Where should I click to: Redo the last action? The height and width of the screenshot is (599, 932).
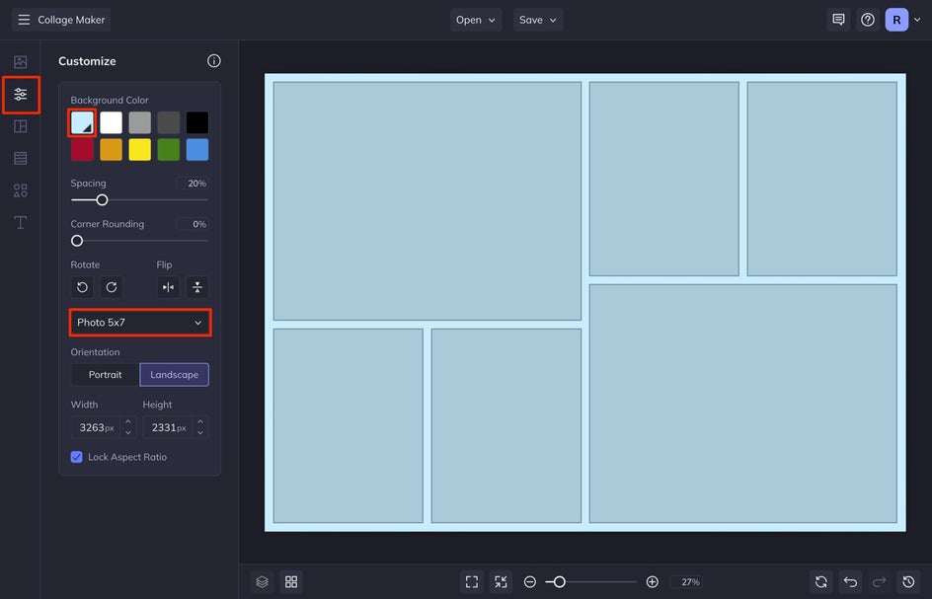tap(879, 582)
